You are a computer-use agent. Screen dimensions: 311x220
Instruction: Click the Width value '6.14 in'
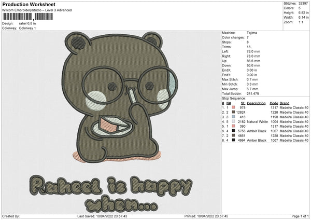click(x=303, y=18)
